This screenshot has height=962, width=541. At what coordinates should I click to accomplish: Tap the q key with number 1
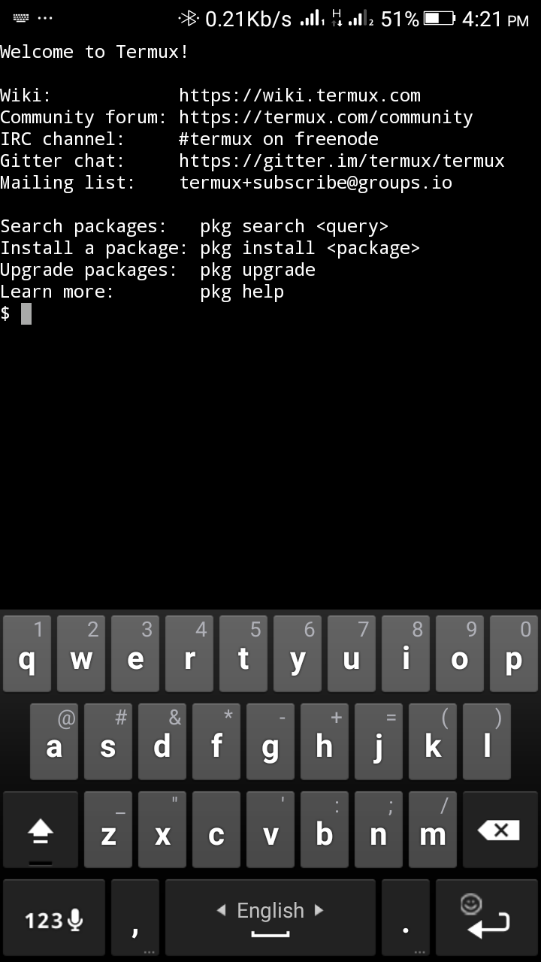point(27,654)
